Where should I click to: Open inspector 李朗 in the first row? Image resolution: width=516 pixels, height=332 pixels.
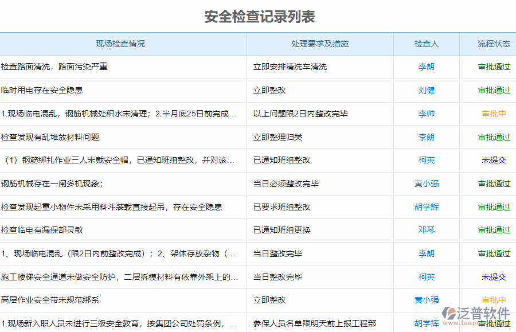[x=426, y=67]
